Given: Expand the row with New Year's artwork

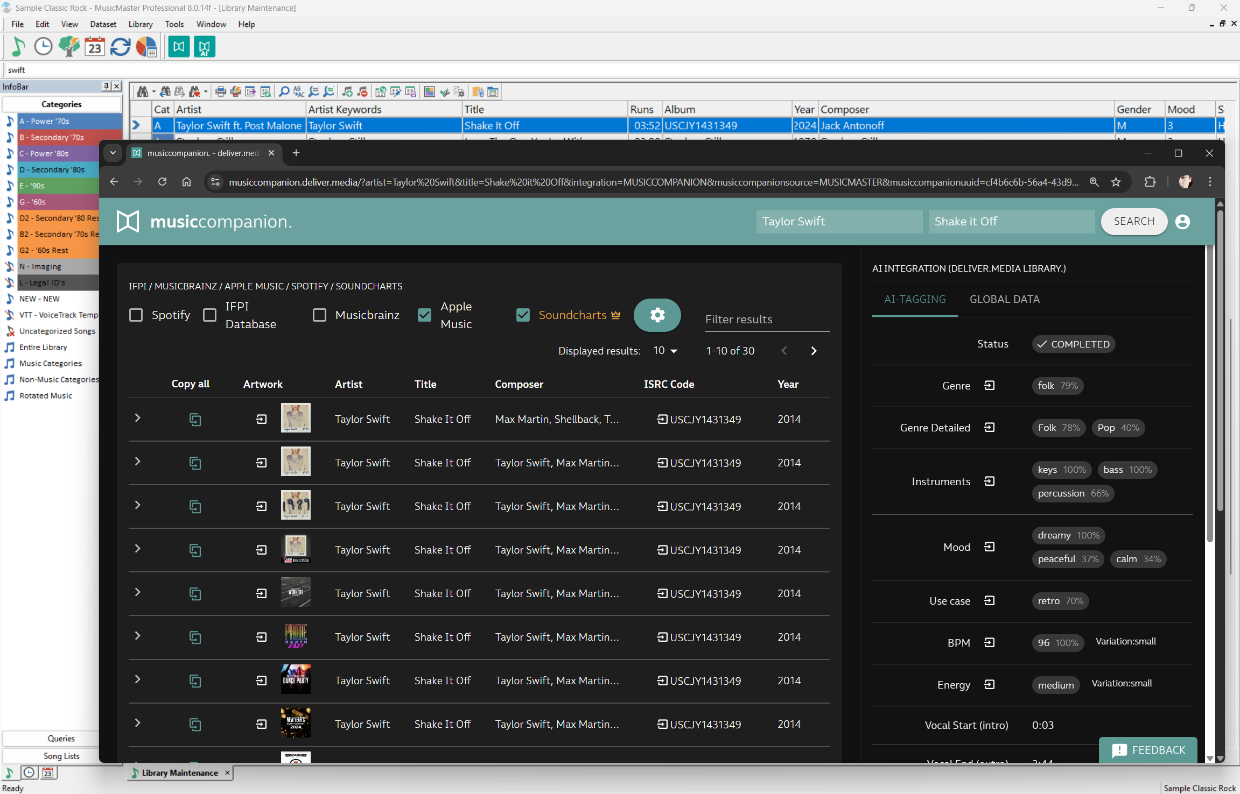Looking at the screenshot, I should click(x=137, y=723).
